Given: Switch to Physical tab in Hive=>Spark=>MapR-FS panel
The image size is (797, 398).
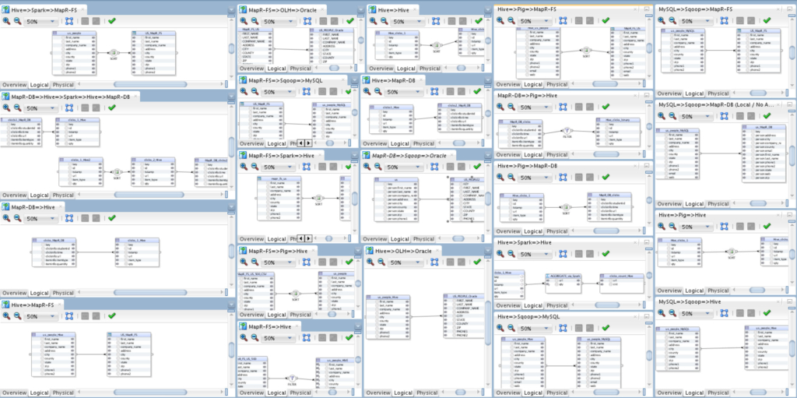Looking at the screenshot, I should tap(64, 85).
